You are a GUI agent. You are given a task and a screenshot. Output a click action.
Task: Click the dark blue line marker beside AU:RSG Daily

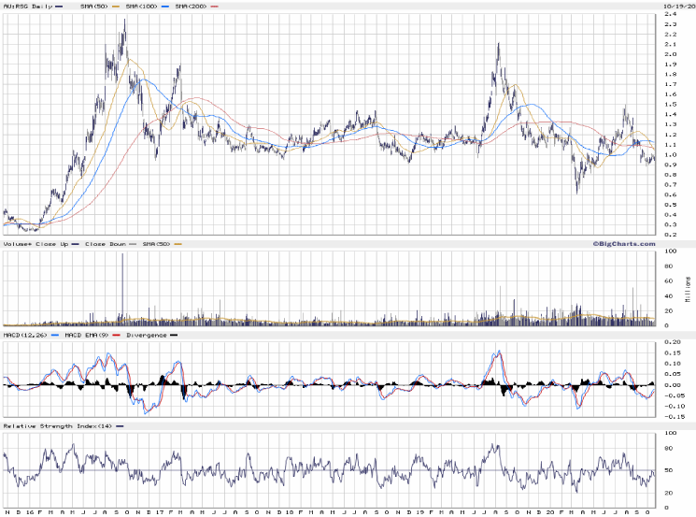click(59, 7)
